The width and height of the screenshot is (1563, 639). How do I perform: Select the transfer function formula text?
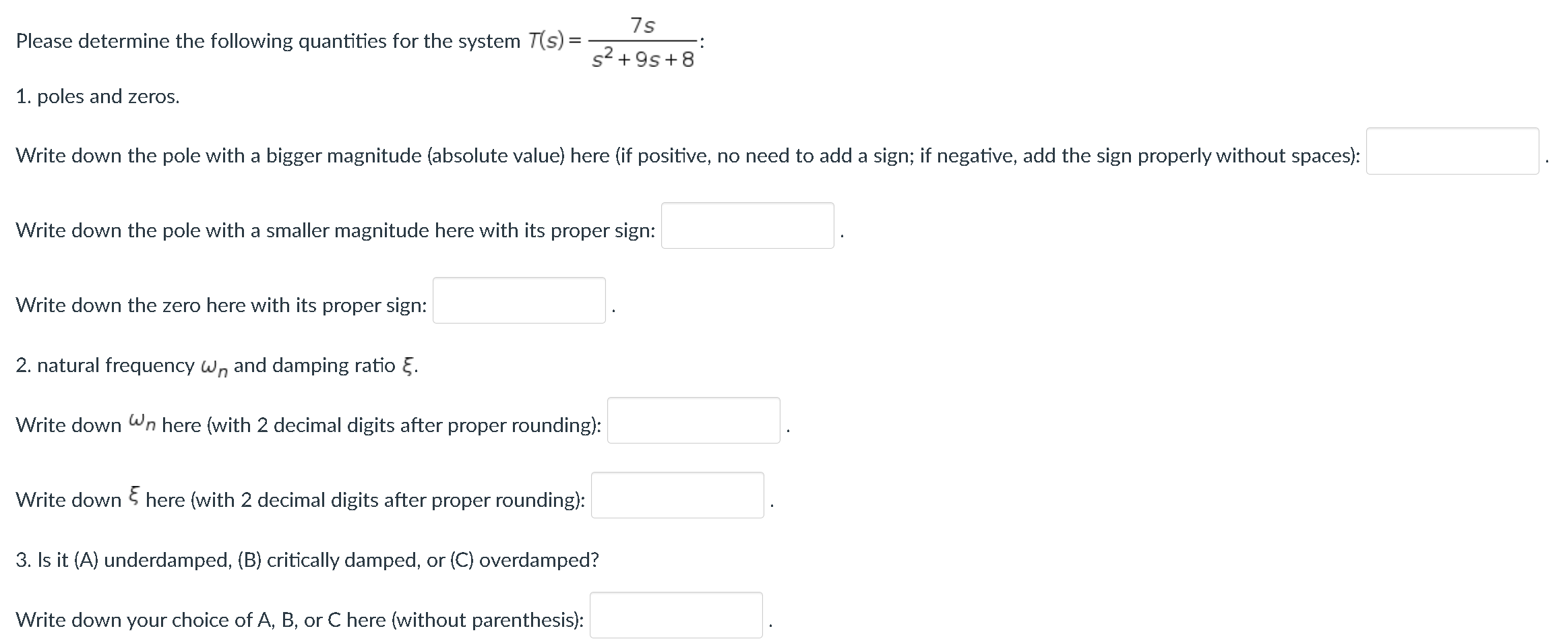[x=617, y=42]
